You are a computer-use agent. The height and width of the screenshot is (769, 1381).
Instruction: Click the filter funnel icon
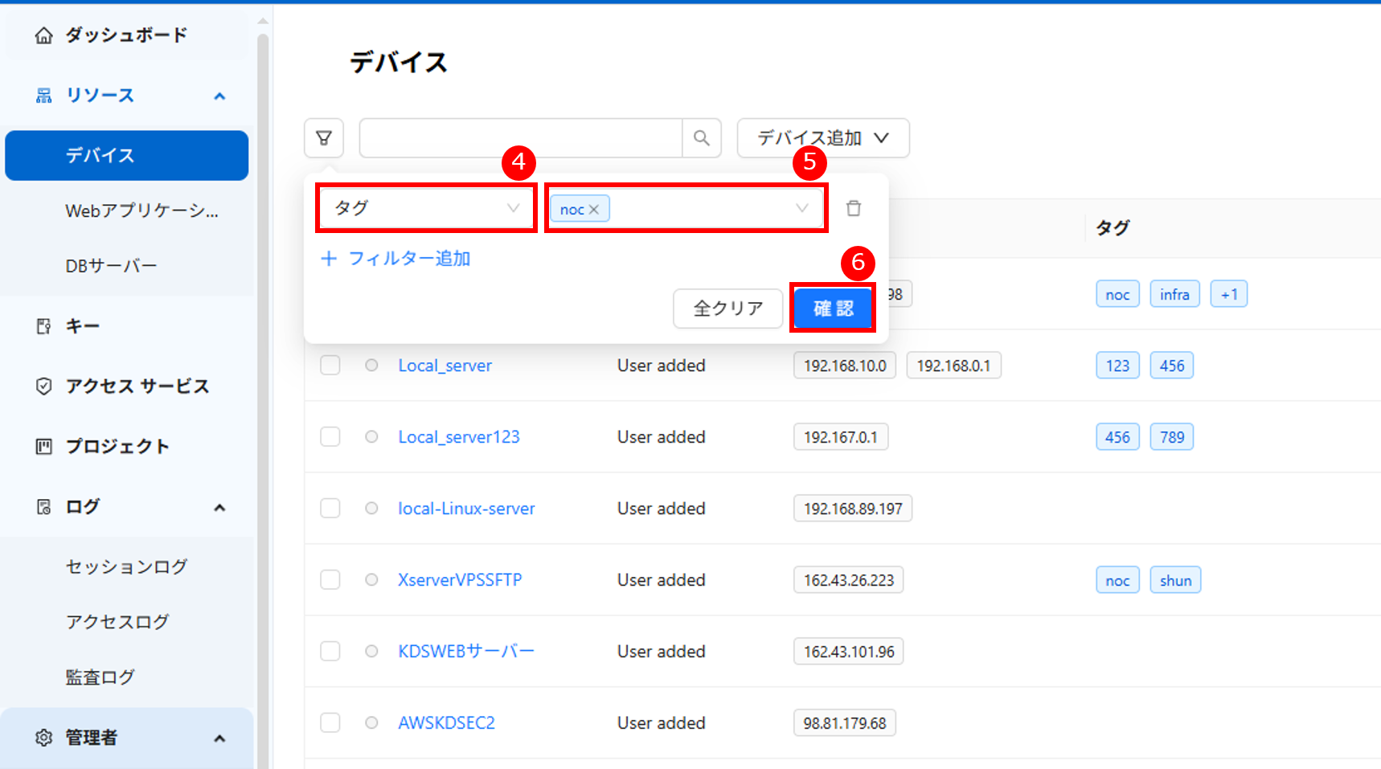point(324,138)
